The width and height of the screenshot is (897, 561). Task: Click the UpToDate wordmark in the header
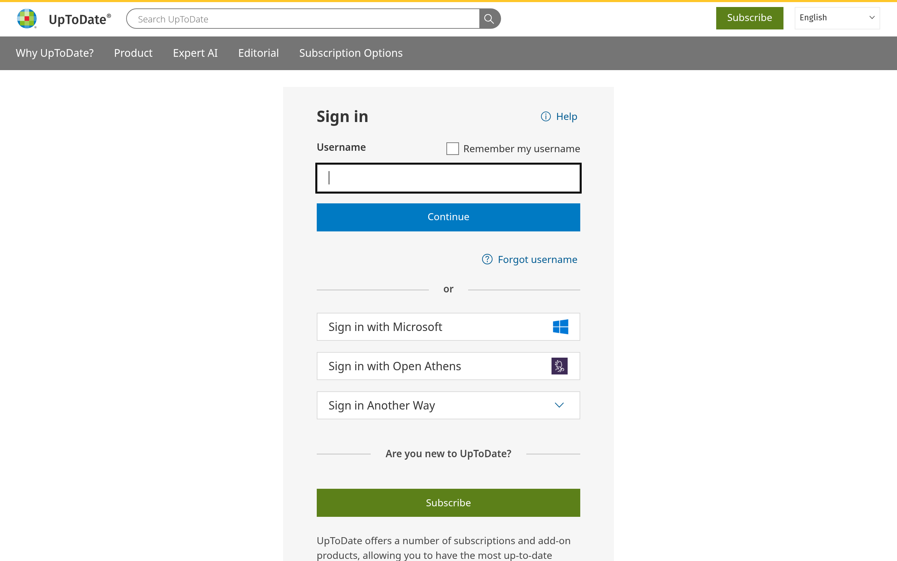[x=80, y=19]
